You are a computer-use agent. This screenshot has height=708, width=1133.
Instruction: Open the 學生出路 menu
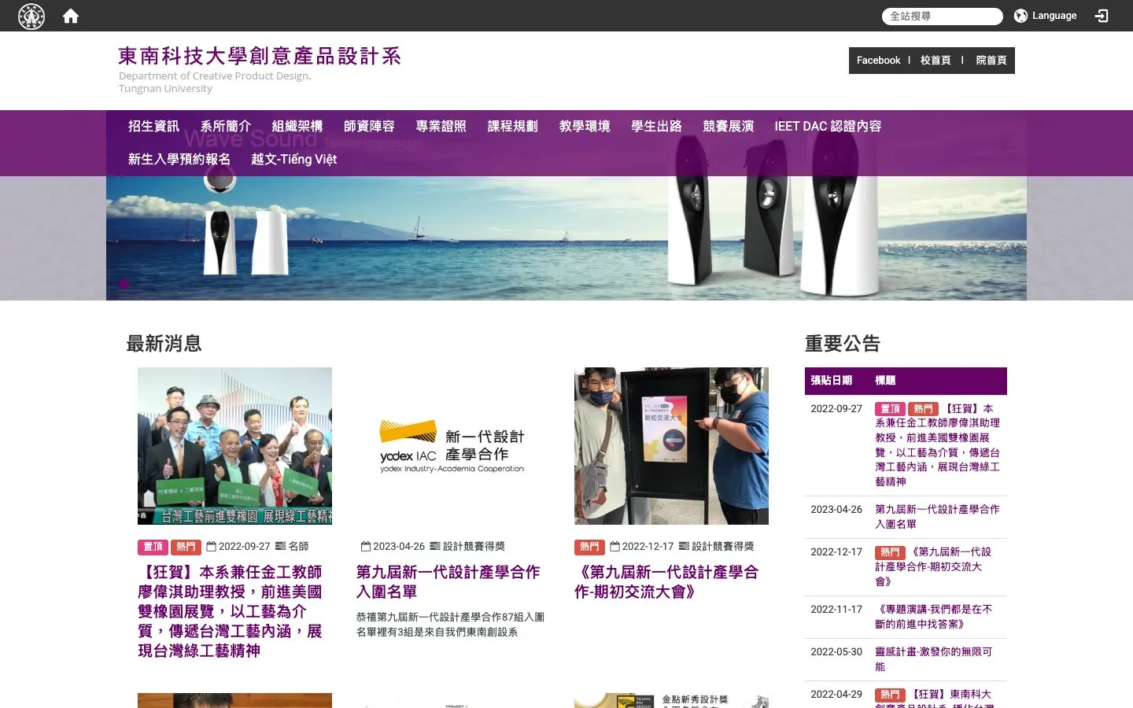point(657,127)
